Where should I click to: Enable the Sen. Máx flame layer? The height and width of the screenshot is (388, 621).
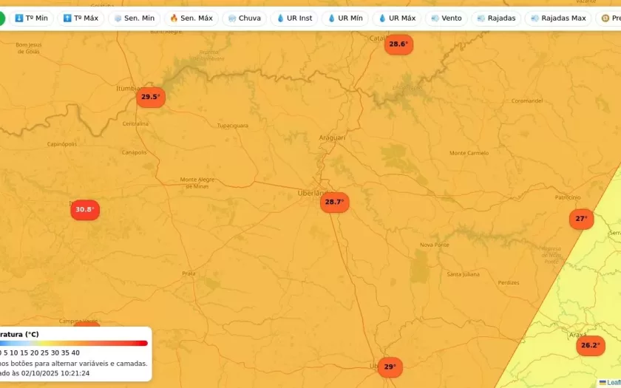point(191,18)
